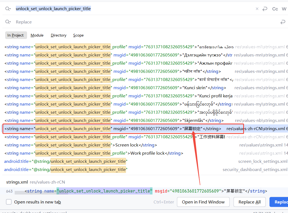Select the Дэлгэцийн түгжээ result row
The height and width of the screenshot is (213, 288).
click(x=145, y=55)
